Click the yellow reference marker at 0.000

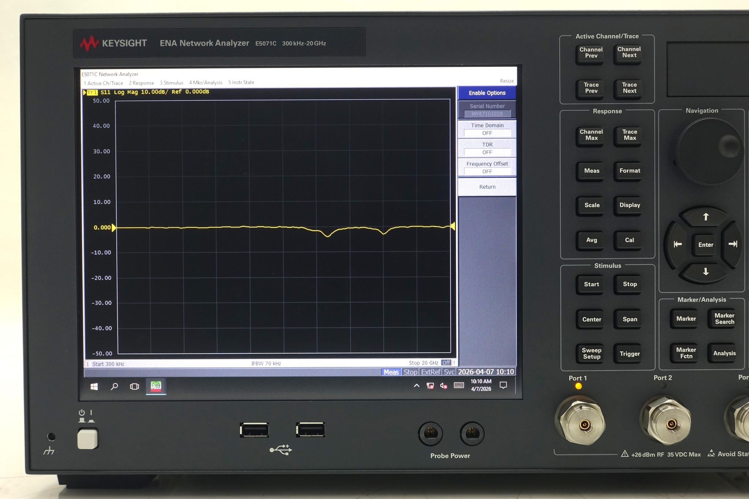click(114, 228)
